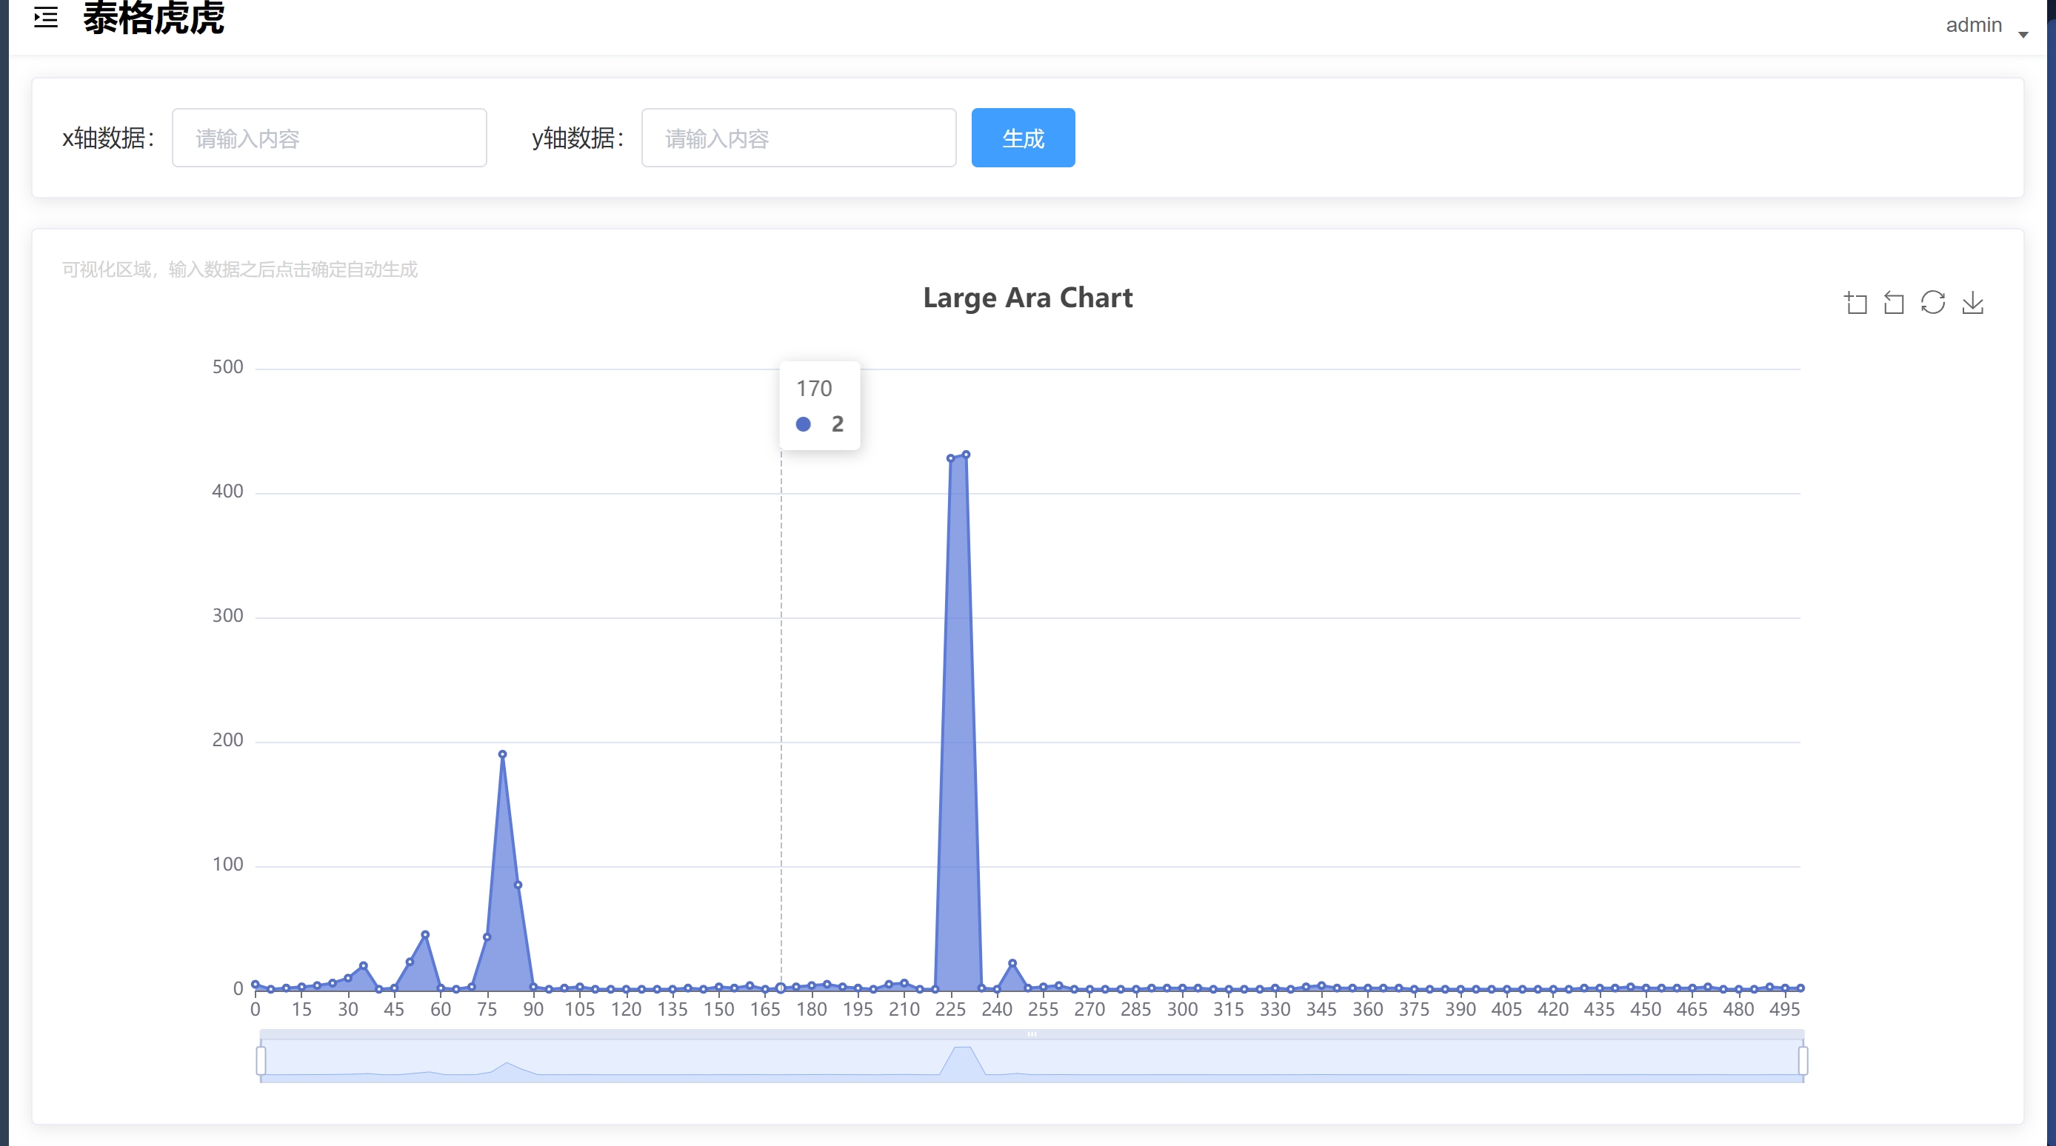Click the dropdown arrow beside admin
2056x1146 pixels.
click(2023, 34)
